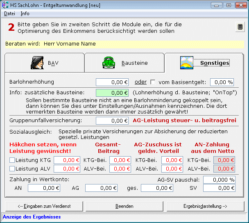
Task: Click the notes list icon at top right
Action: (x=240, y=27)
